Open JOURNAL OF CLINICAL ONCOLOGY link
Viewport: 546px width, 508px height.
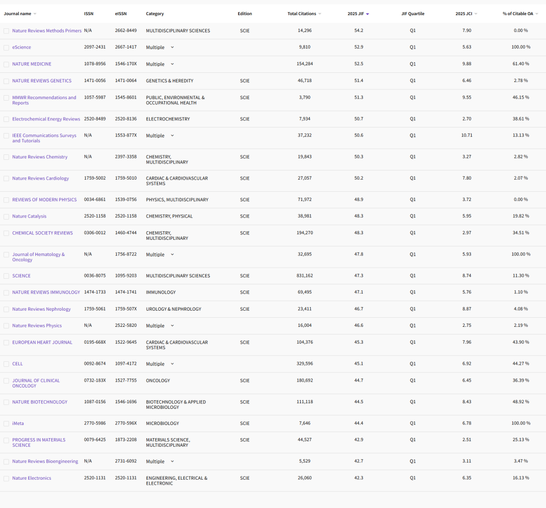coord(36,383)
